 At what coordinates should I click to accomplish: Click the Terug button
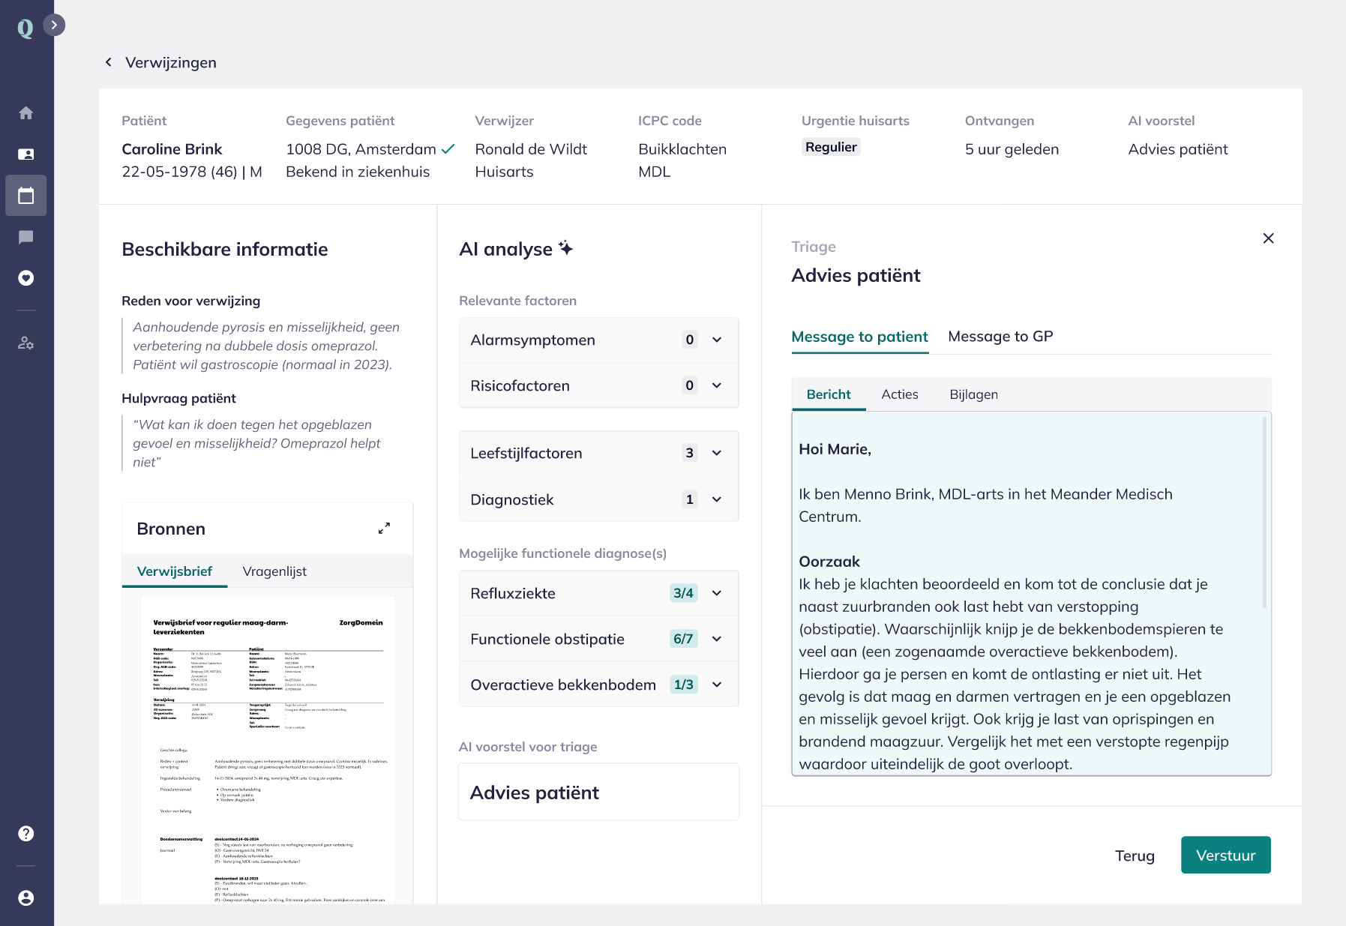pyautogui.click(x=1135, y=856)
